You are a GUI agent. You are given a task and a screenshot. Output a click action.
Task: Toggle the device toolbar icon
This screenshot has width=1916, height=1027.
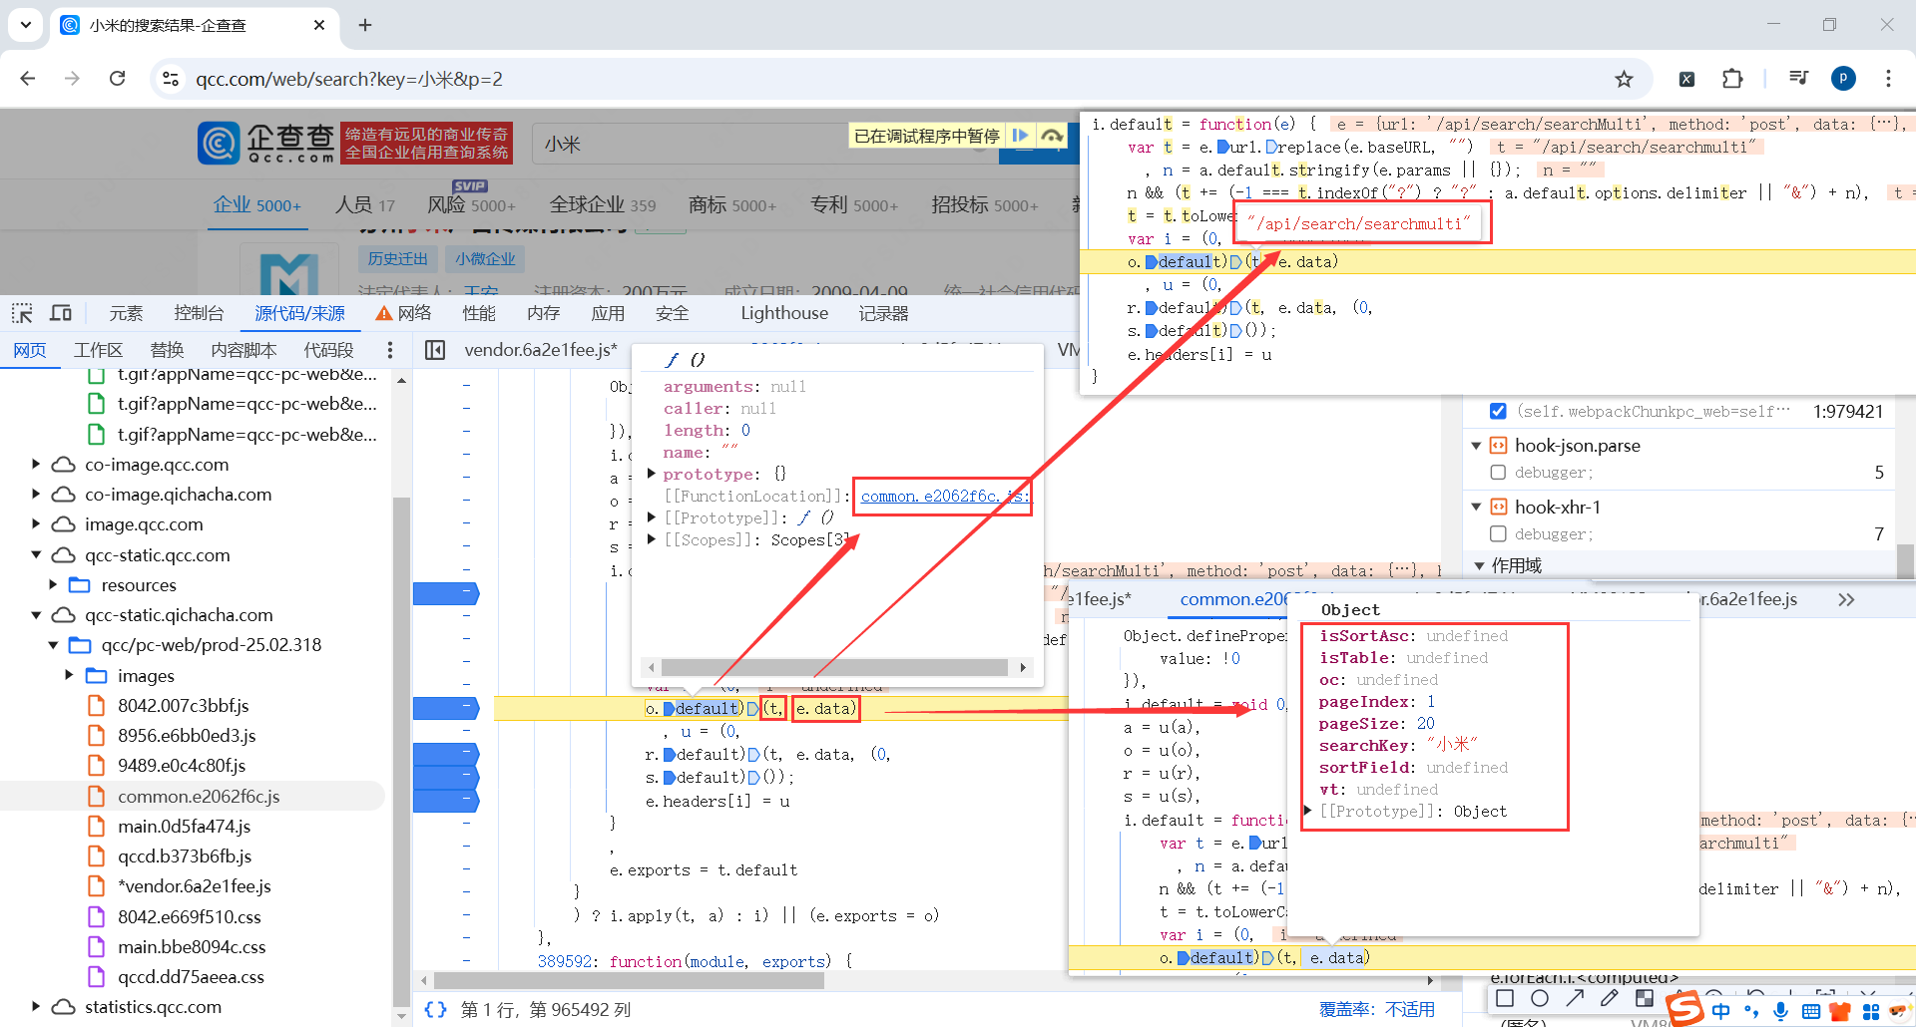(61, 313)
